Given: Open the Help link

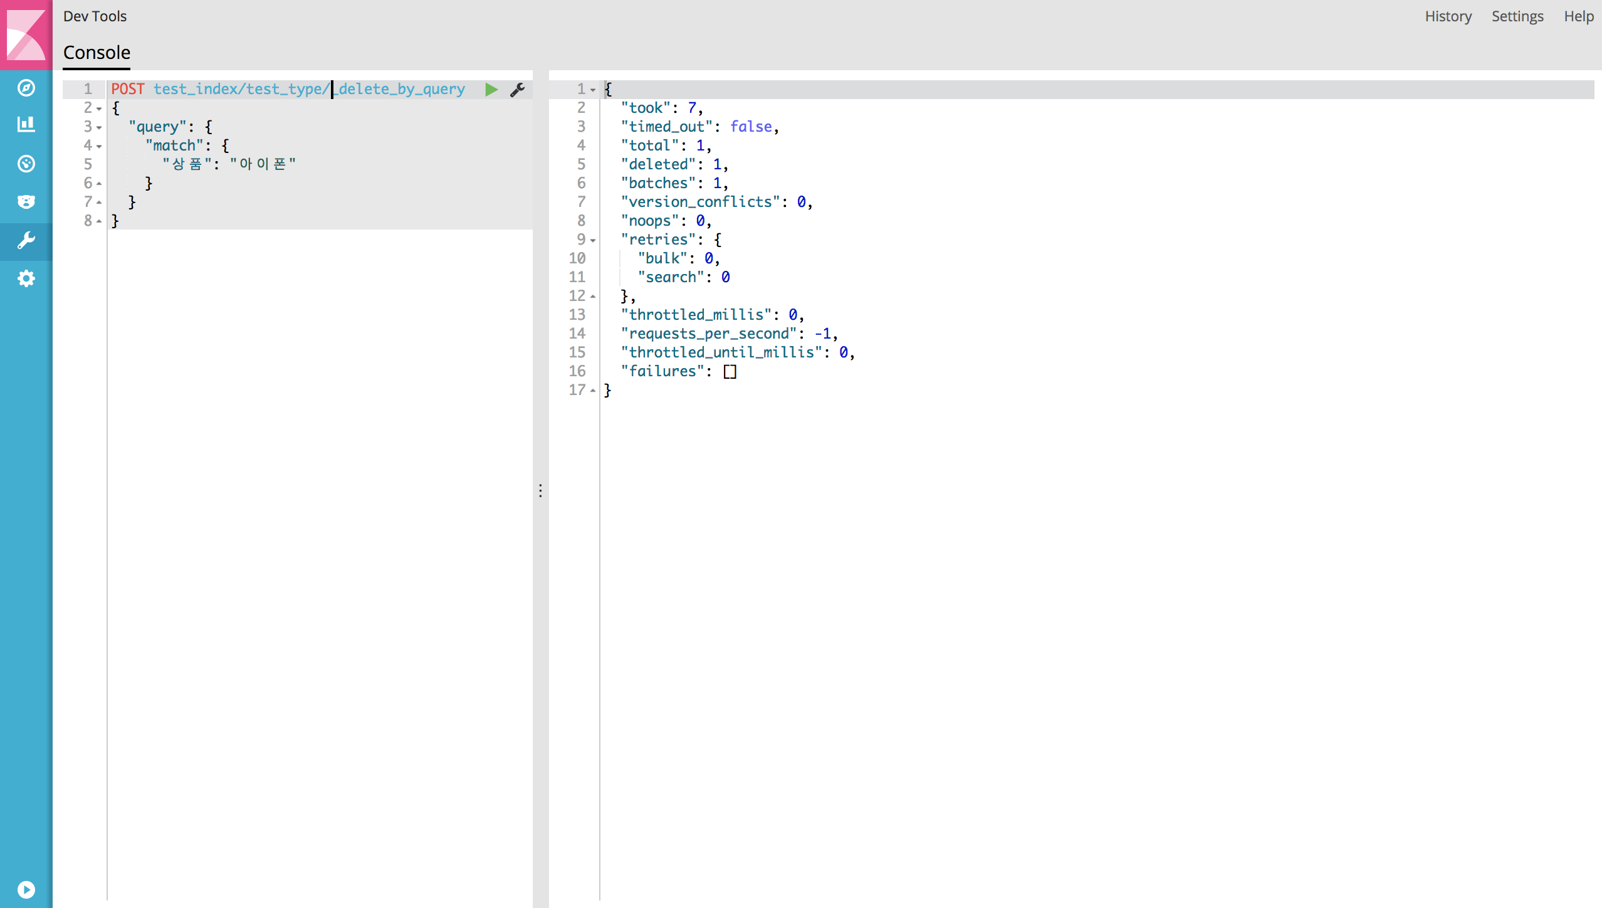Looking at the screenshot, I should pos(1578,16).
